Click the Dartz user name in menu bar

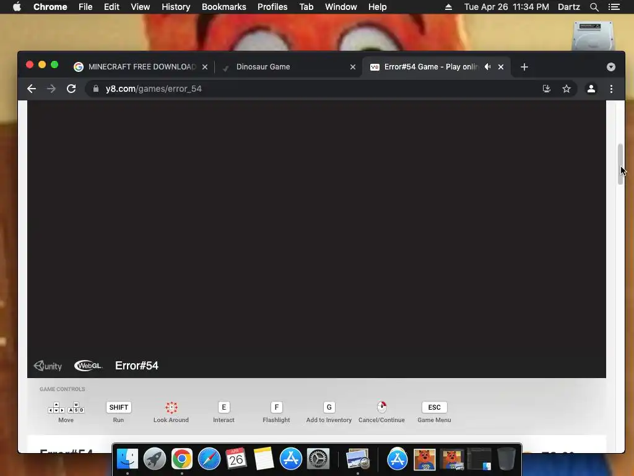pos(569,7)
